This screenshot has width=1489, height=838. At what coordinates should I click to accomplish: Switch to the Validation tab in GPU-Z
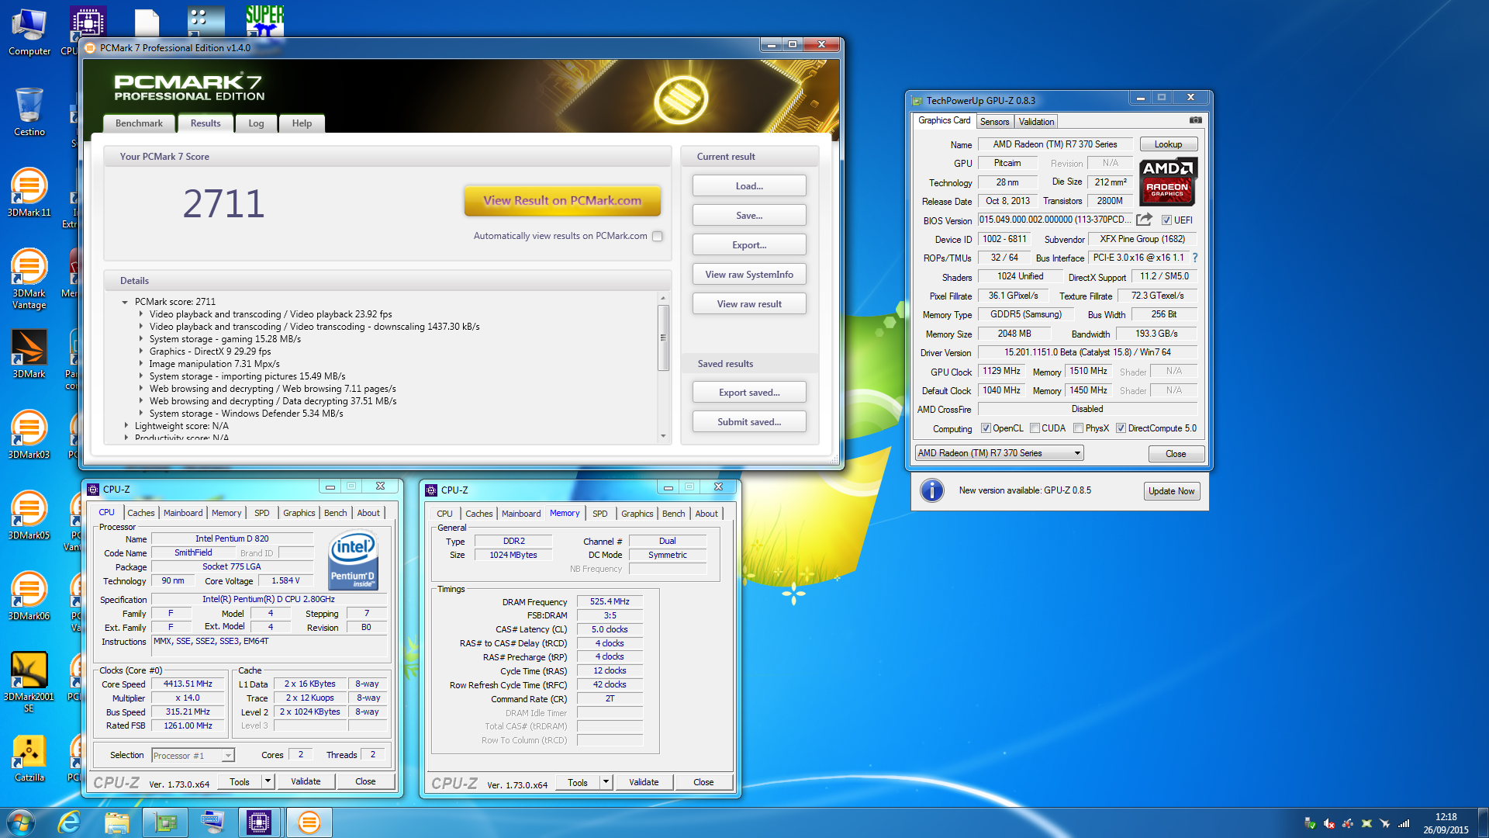[x=1036, y=122]
